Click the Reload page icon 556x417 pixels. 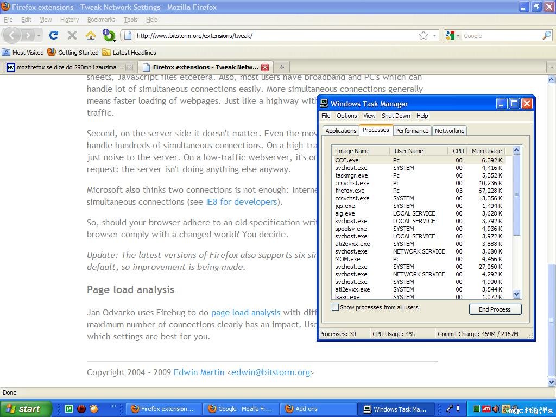pos(53,35)
